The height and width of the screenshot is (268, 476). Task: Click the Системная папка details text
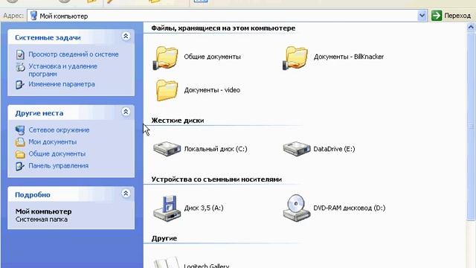coord(42,220)
